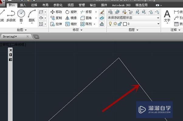Screen dimensions: 183x121
Task: Click the Erase brush icon
Action: 102,12
